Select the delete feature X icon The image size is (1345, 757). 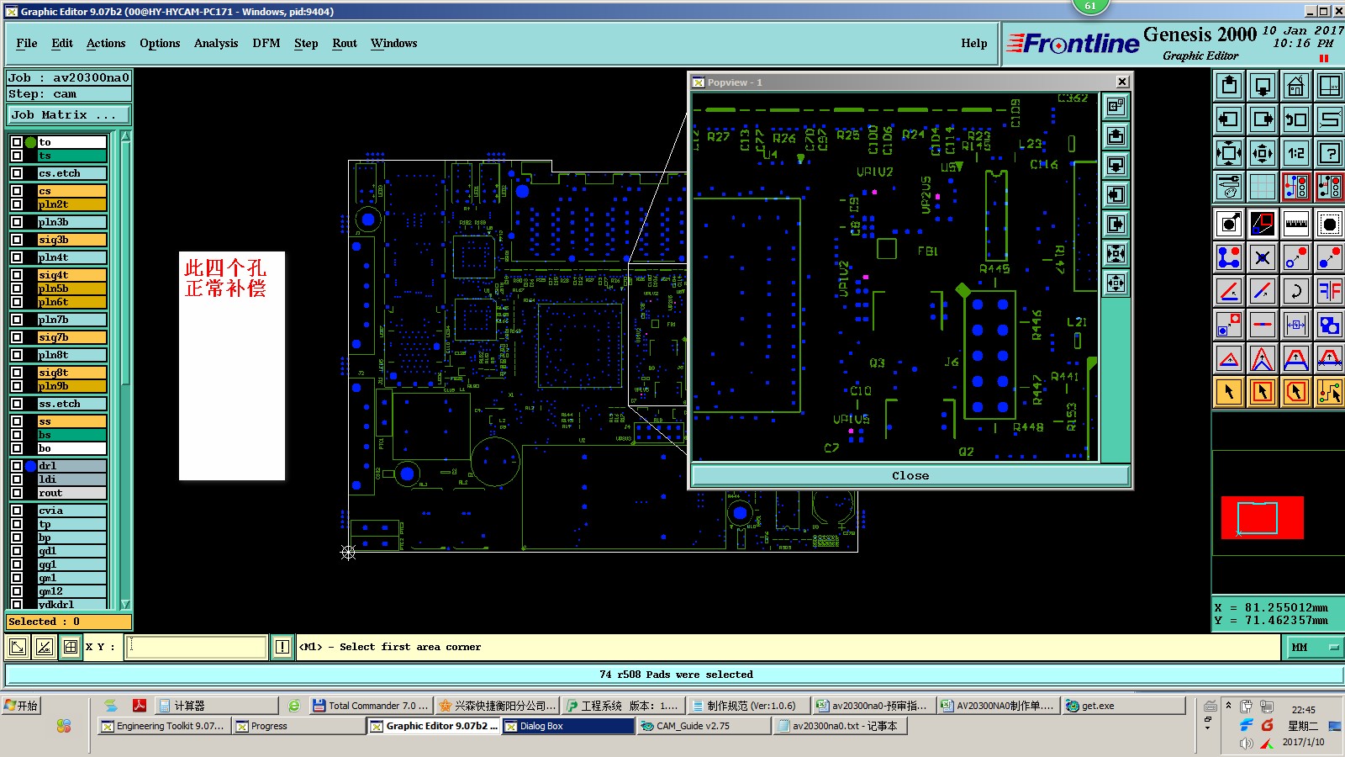point(1263,257)
